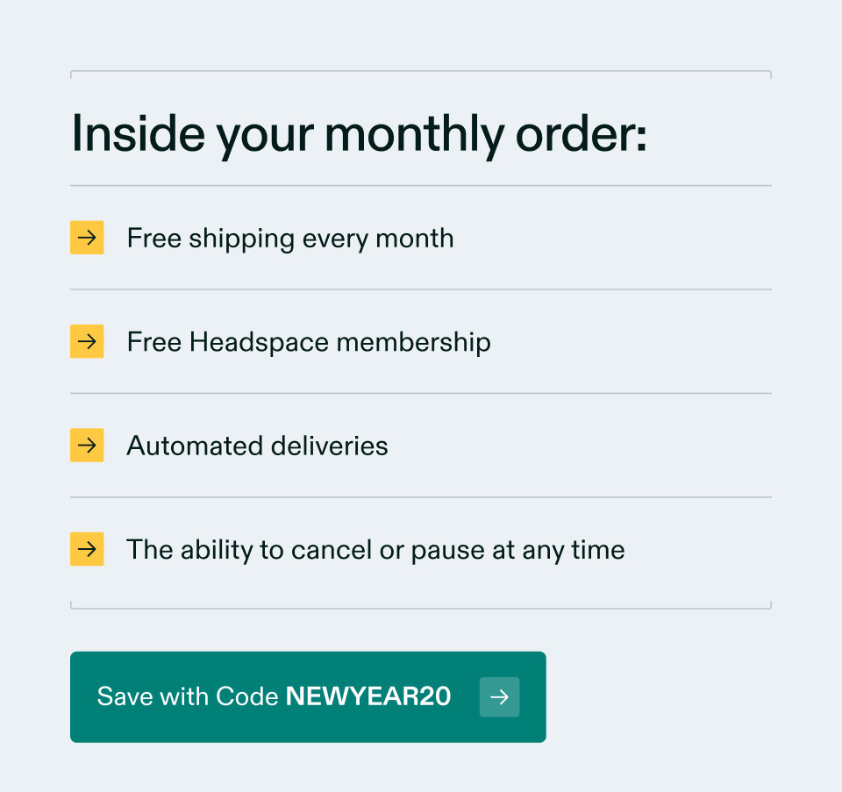Open the Free shipping every month item
Viewport: 842px width, 792px height.
(290, 238)
